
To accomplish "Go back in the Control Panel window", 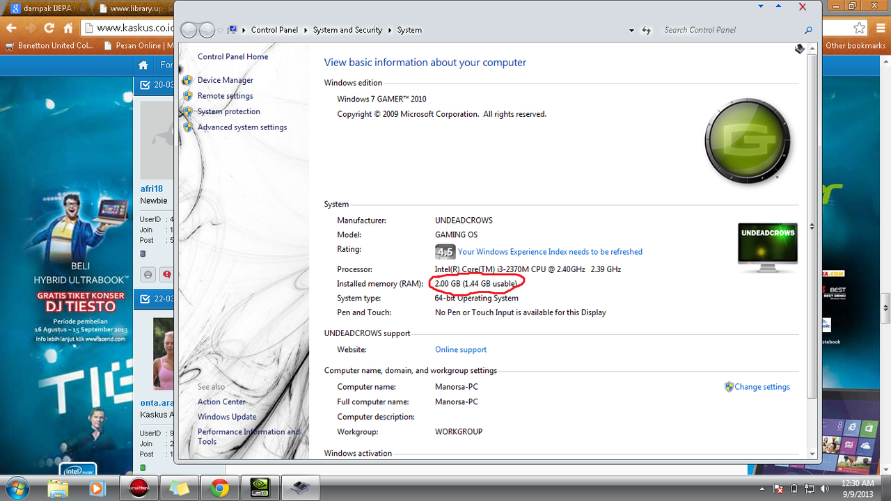I will click(x=189, y=30).
